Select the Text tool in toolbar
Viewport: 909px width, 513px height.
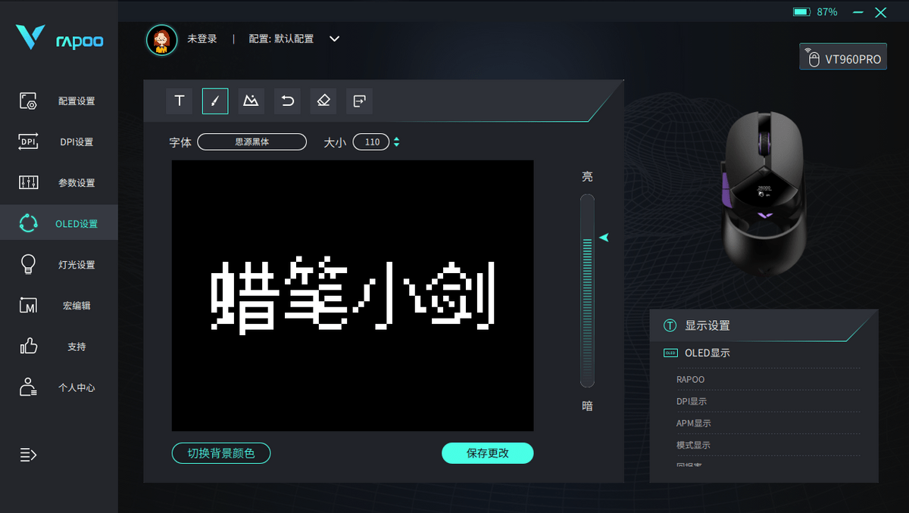pyautogui.click(x=180, y=101)
